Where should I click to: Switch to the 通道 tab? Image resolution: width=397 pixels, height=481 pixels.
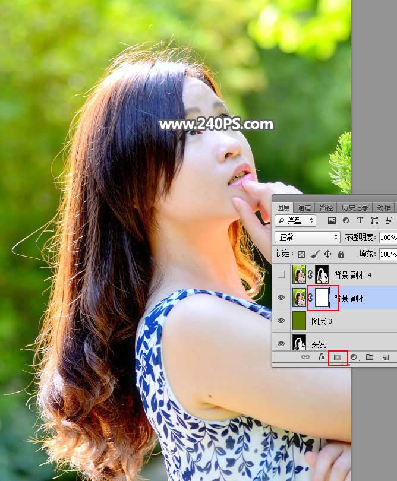[304, 207]
